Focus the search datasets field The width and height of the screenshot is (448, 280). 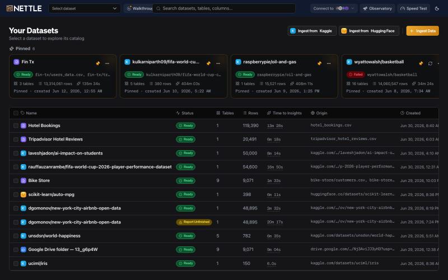[x=224, y=8]
